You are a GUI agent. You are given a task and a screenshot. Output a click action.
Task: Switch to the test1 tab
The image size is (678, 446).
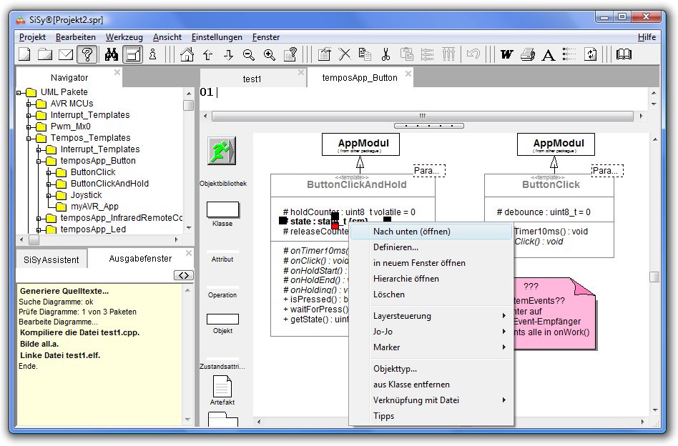[252, 79]
